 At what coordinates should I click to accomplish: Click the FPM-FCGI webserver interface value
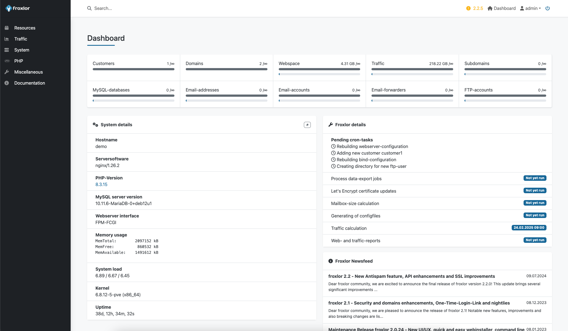tap(106, 222)
